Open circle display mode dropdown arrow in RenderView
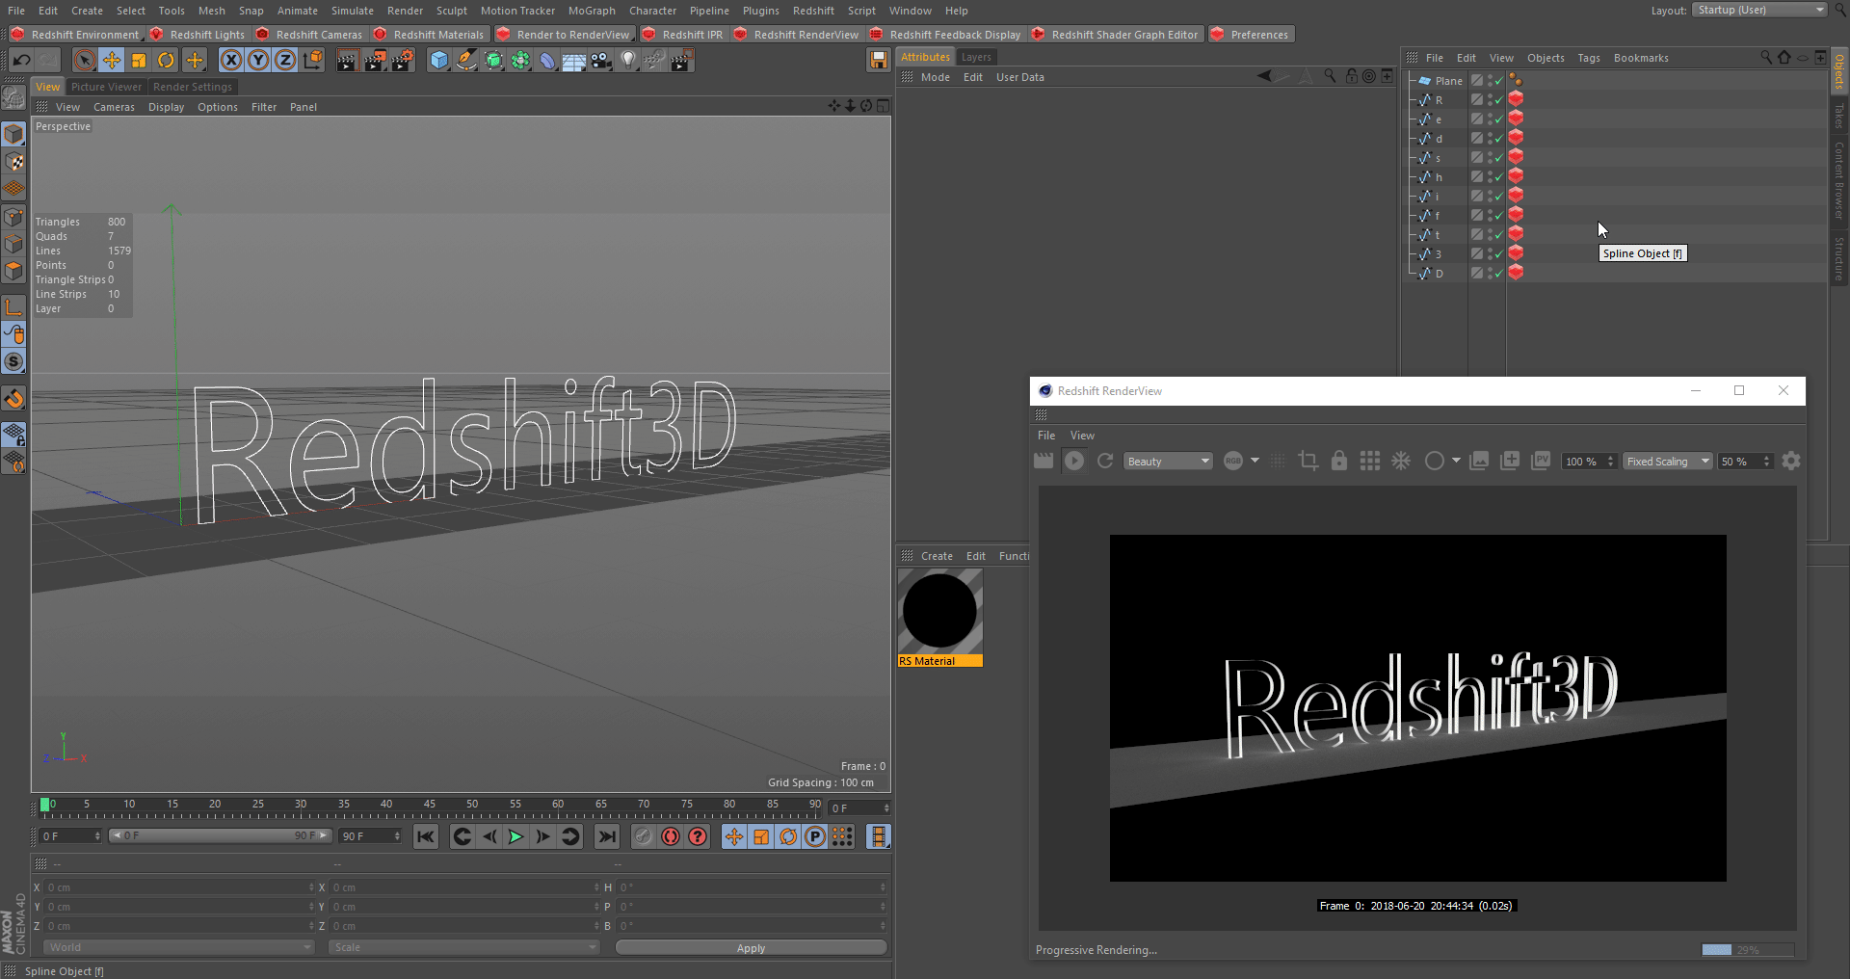 click(1456, 461)
